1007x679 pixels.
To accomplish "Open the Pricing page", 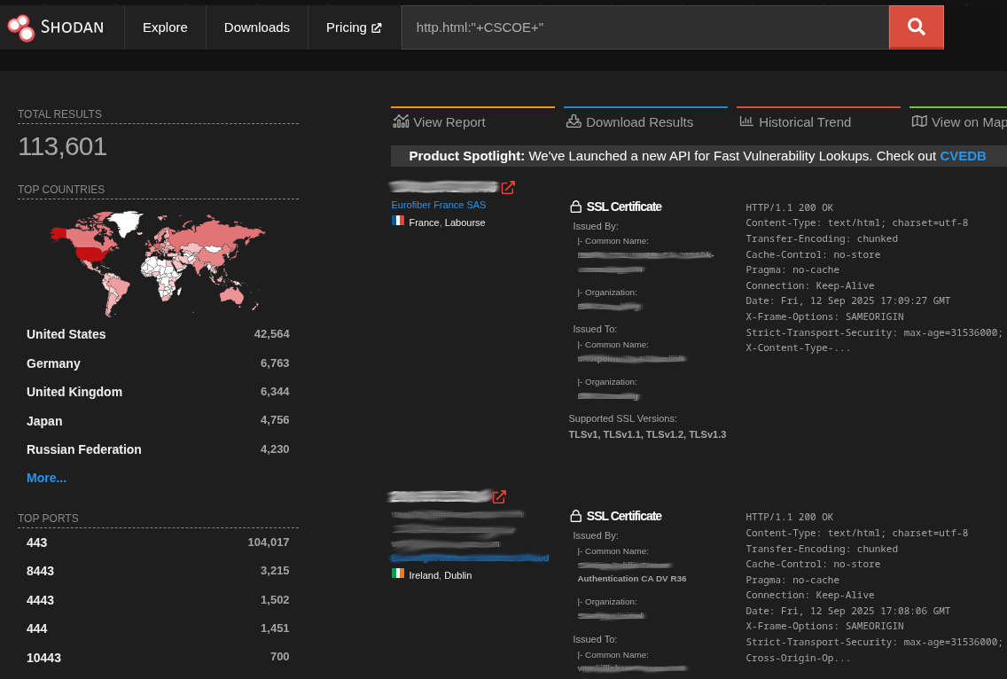I will 354,27.
